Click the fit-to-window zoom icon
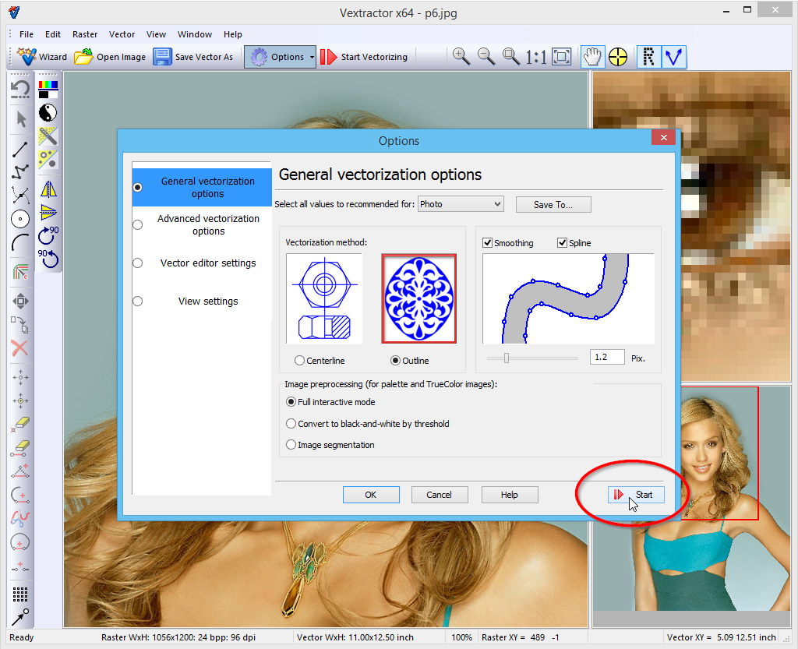This screenshot has height=649, width=798. (x=561, y=56)
